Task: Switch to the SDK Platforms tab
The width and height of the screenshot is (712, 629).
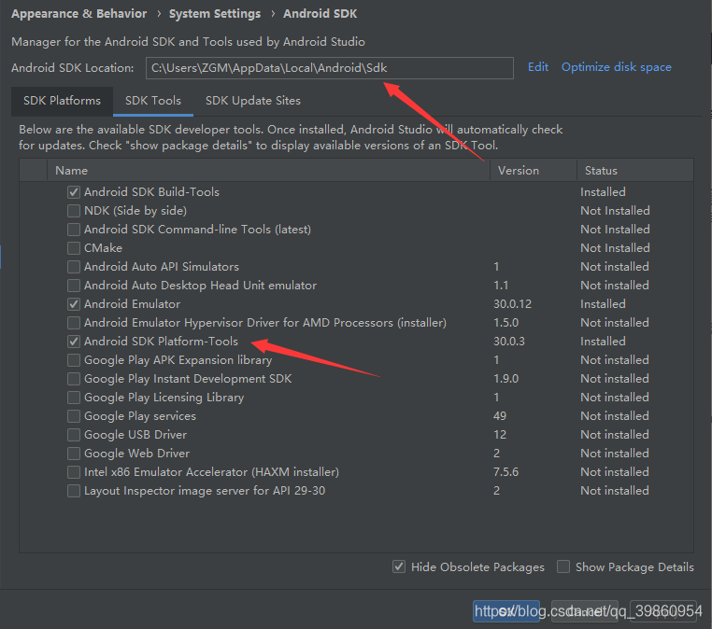Action: (62, 101)
